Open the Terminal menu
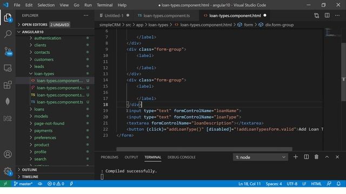The width and height of the screenshot is (346, 194). 104,5
